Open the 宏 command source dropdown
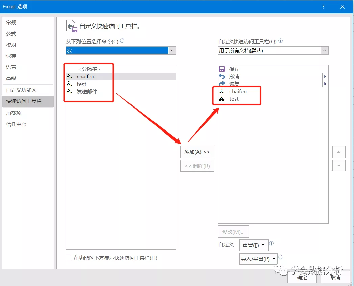The height and width of the screenshot is (286, 354). coord(172,51)
